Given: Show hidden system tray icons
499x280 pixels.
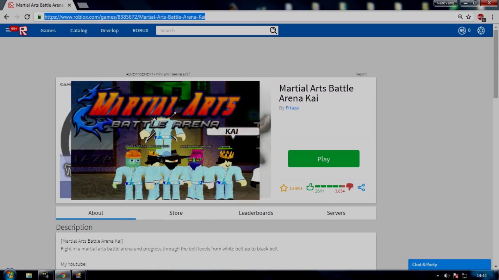Looking at the screenshot, I should pyautogui.click(x=438, y=276).
